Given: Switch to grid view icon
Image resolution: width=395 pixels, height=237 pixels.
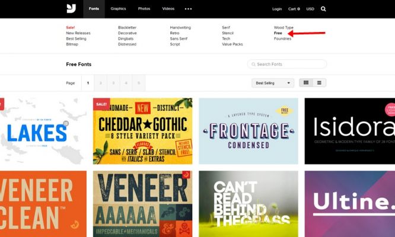Looking at the screenshot, I should (x=306, y=82).
